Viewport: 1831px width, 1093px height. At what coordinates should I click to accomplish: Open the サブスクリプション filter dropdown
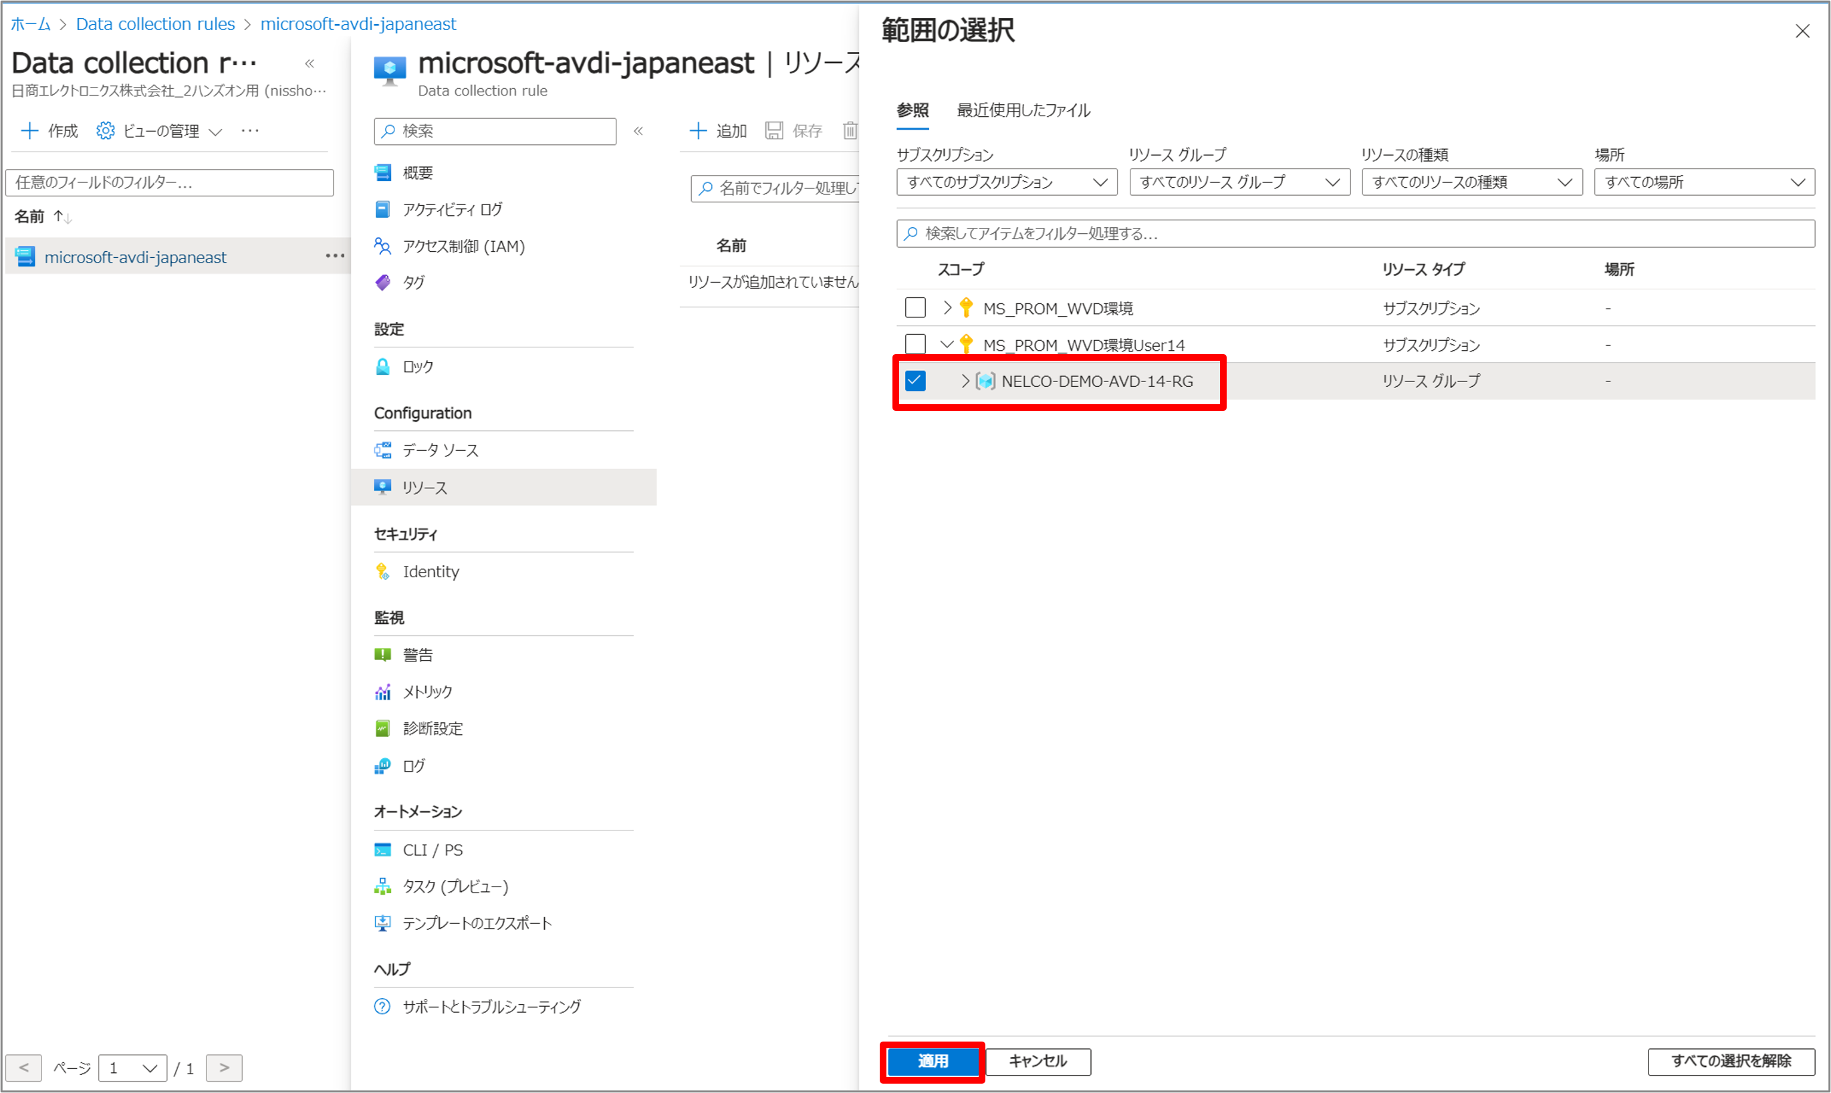[x=1007, y=182]
